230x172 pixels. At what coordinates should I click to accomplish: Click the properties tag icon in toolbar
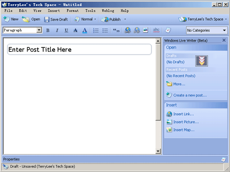(168, 30)
